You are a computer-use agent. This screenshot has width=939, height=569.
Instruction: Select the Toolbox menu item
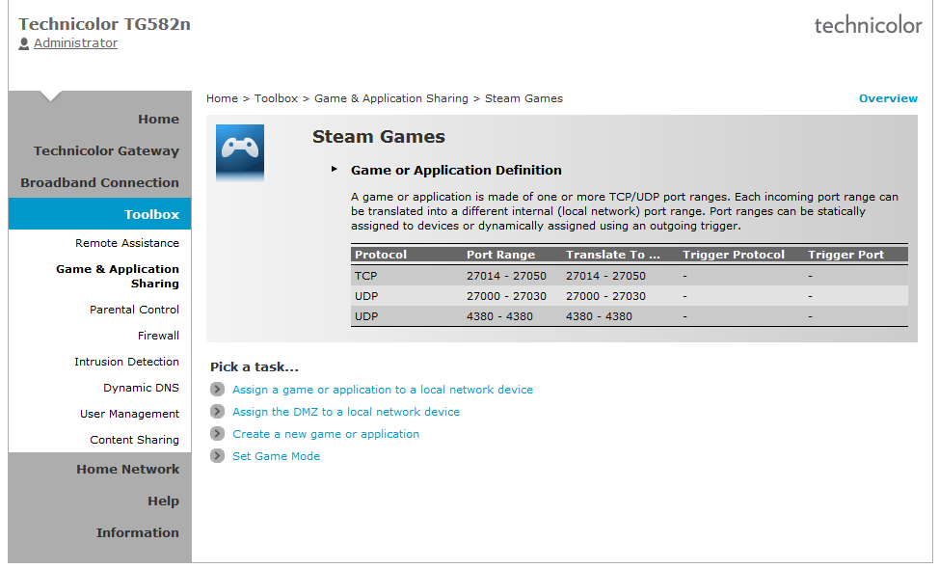coord(151,214)
